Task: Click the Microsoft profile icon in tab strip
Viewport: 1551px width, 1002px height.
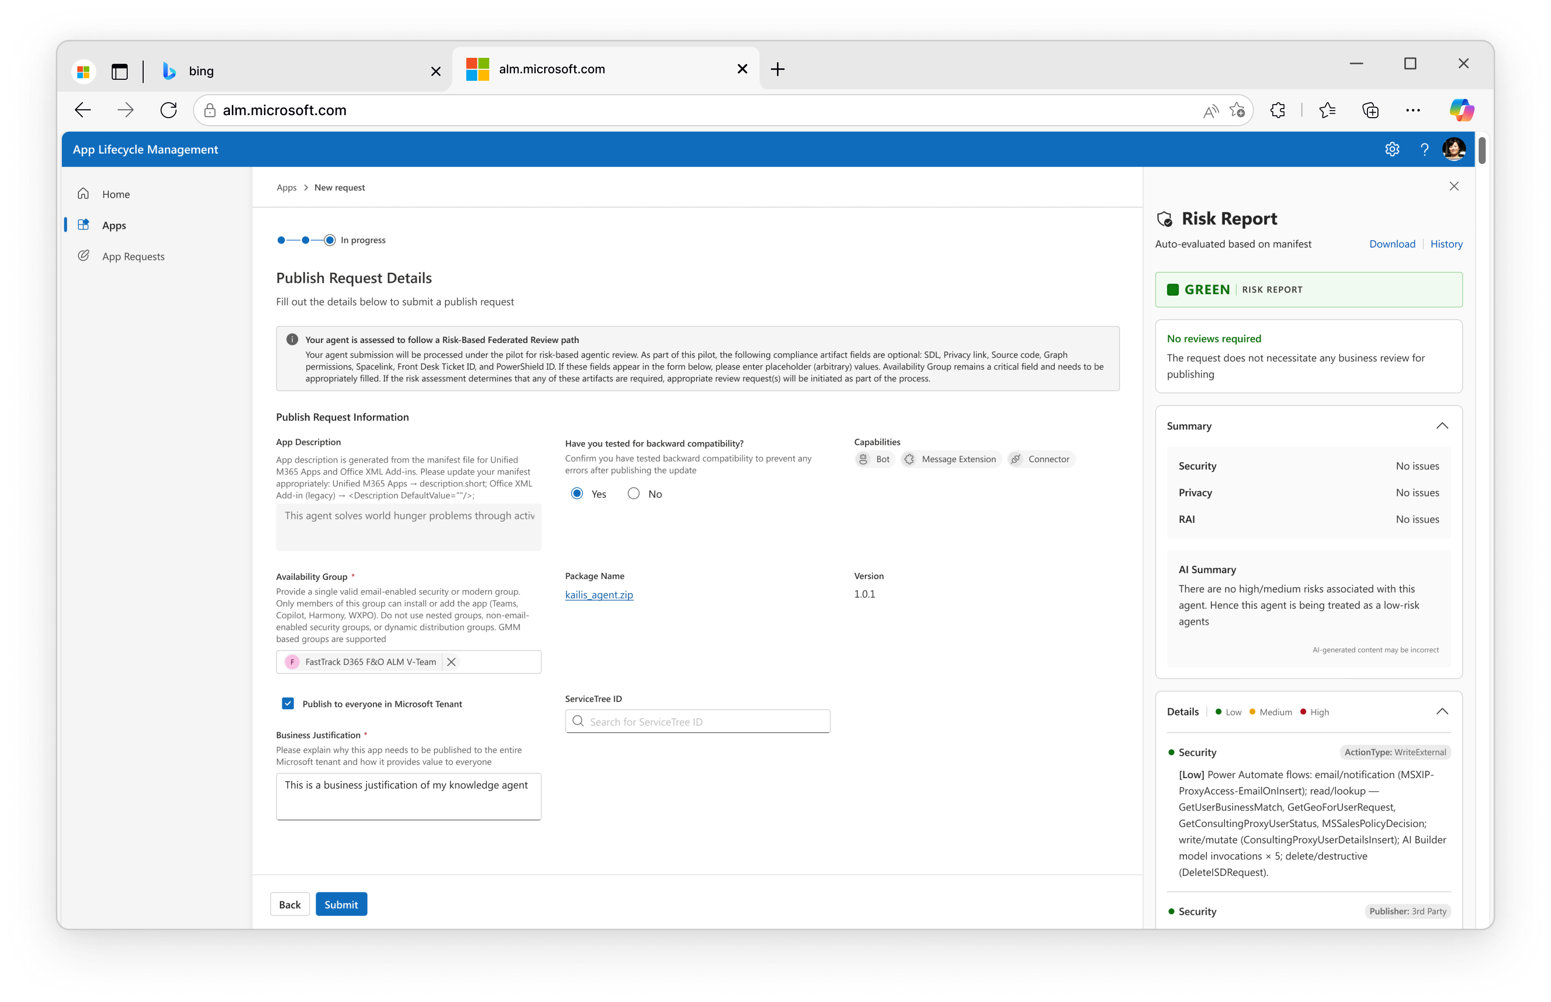Action: click(x=83, y=72)
